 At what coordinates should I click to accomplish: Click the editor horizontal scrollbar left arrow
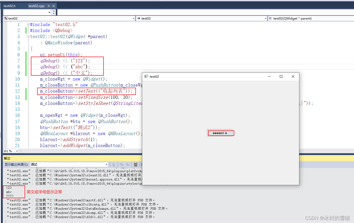(x=21, y=151)
